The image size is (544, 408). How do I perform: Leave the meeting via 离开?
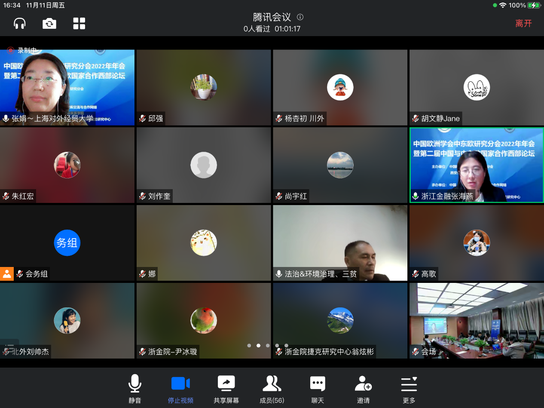[x=523, y=24]
